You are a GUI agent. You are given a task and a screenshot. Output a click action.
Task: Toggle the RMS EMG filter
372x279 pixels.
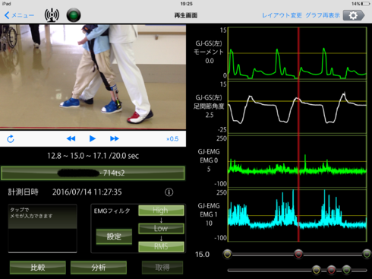161,246
